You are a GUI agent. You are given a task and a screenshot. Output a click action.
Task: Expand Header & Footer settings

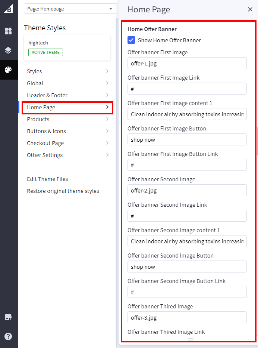pyautogui.click(x=67, y=95)
